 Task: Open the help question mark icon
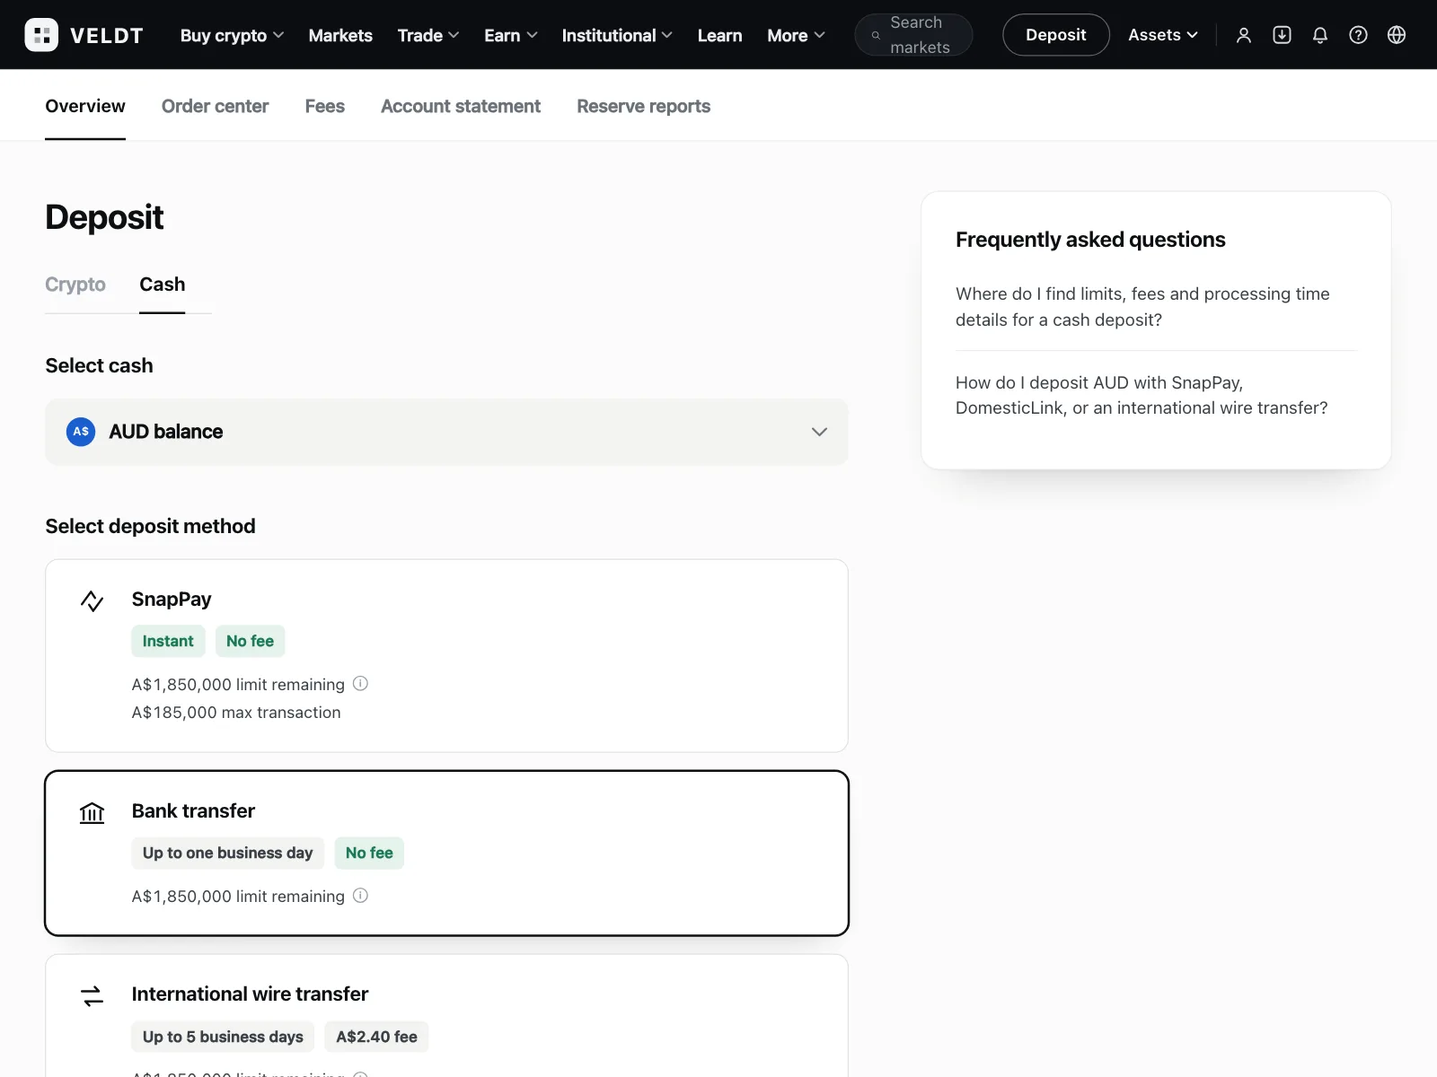pos(1358,35)
